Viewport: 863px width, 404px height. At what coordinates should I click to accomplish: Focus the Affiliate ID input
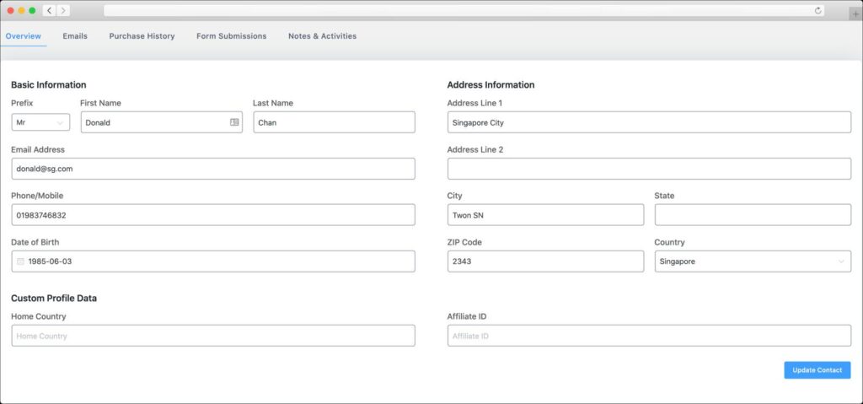(x=650, y=336)
